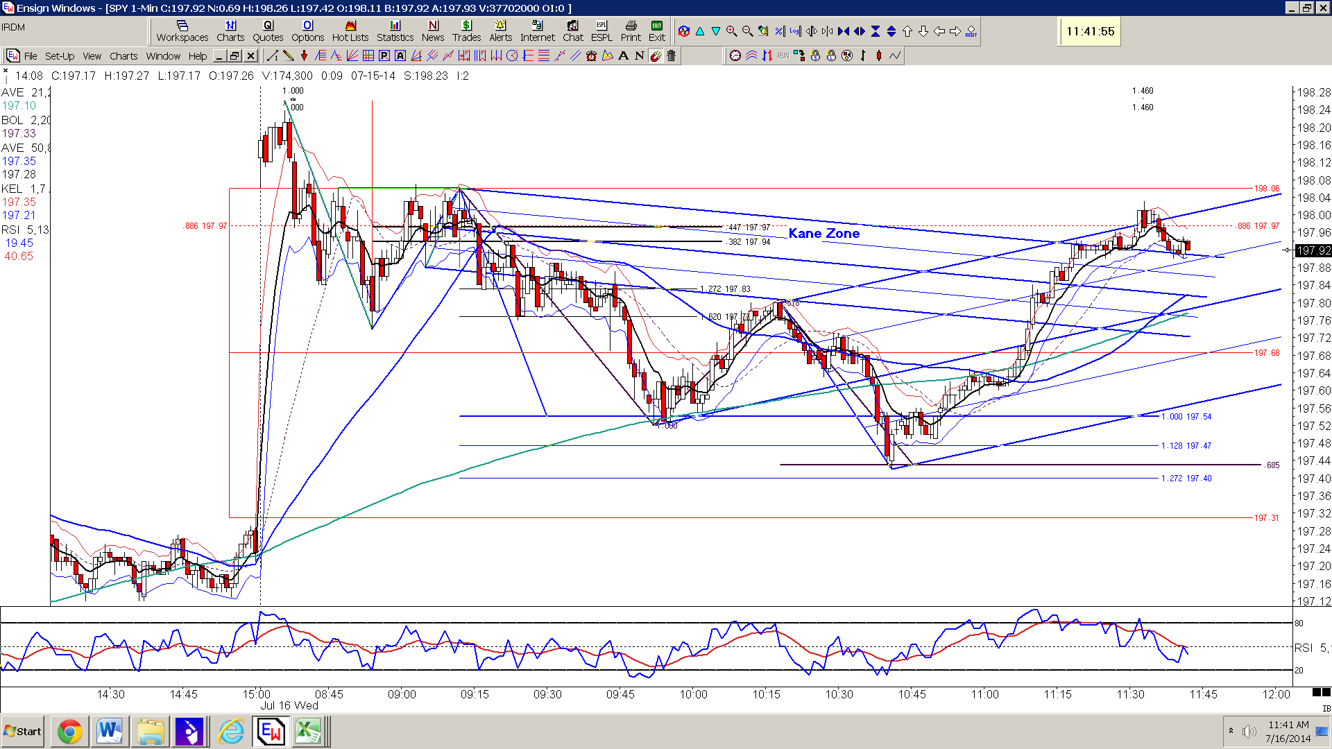
Task: Open the View menu
Action: click(92, 56)
